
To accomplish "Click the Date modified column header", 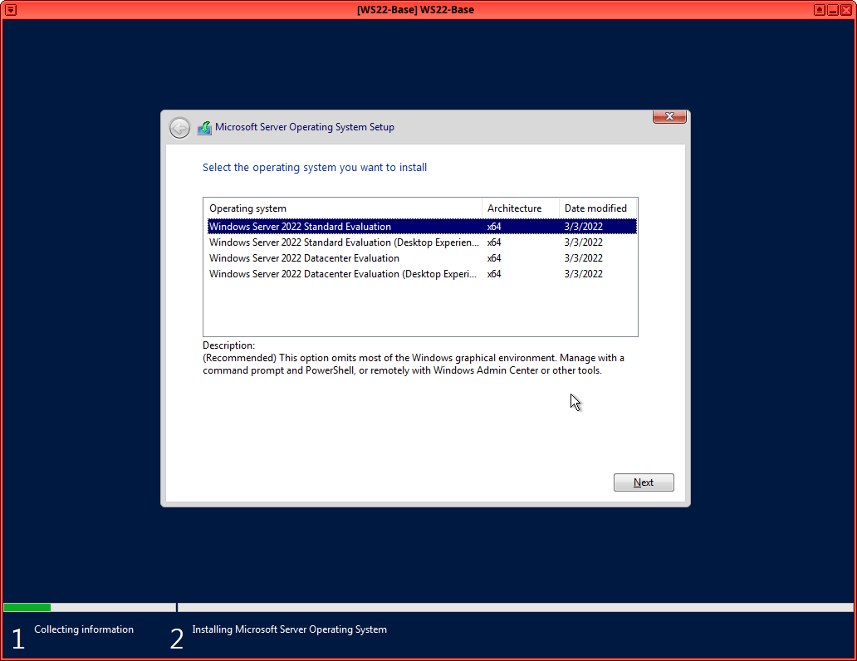I will coord(597,208).
